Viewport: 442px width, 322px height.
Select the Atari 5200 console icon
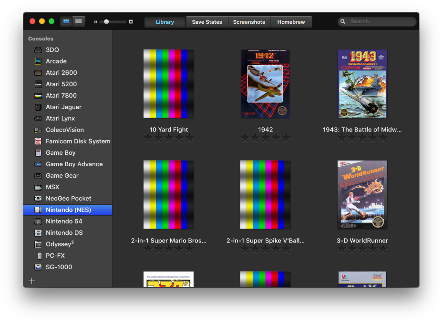tap(38, 84)
